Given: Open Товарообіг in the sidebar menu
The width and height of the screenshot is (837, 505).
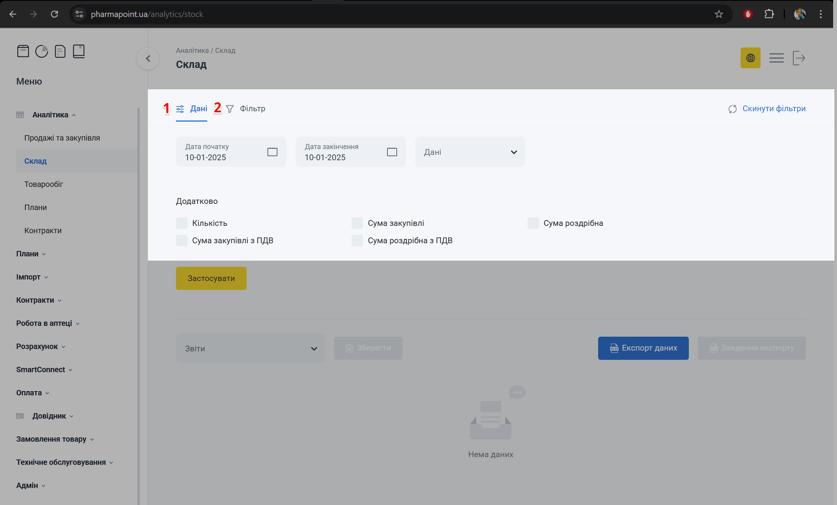Looking at the screenshot, I should tap(44, 184).
